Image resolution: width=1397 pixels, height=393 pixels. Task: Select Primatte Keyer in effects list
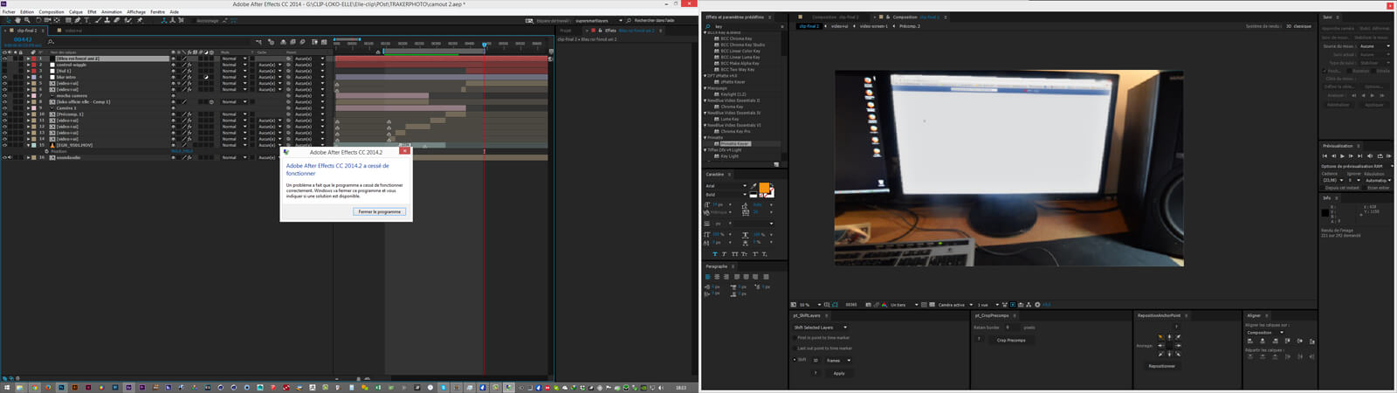point(734,143)
